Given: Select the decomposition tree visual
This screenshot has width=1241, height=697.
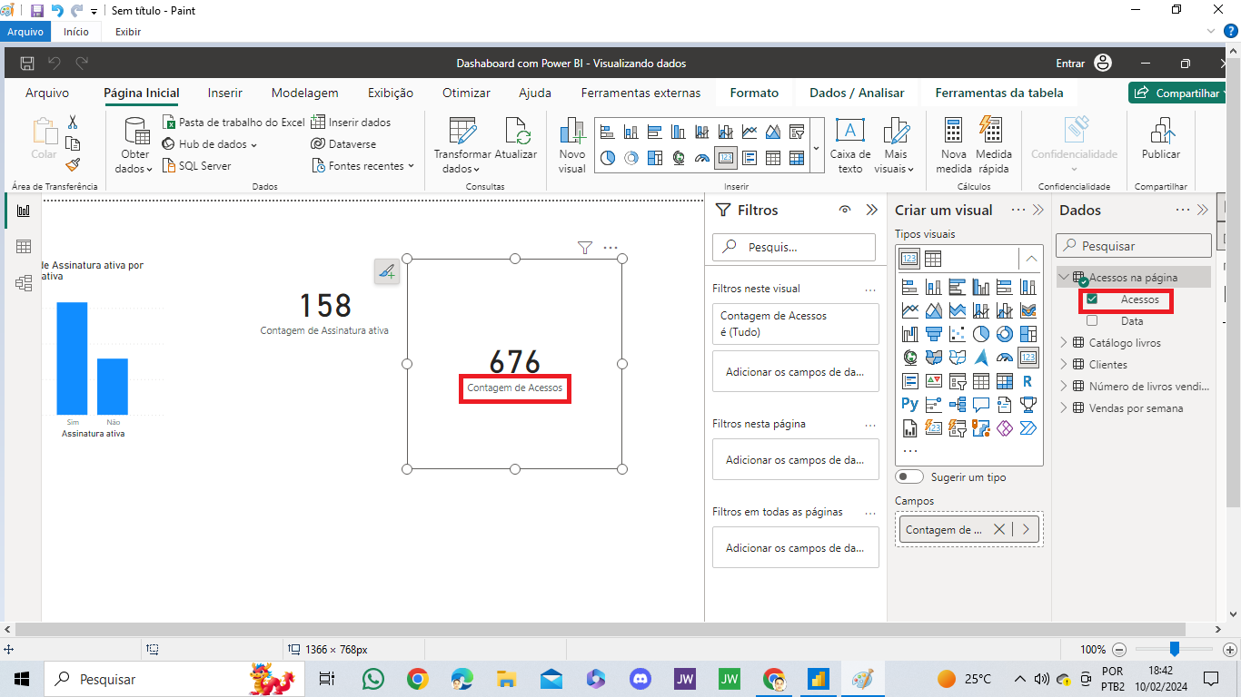Looking at the screenshot, I should tap(958, 405).
